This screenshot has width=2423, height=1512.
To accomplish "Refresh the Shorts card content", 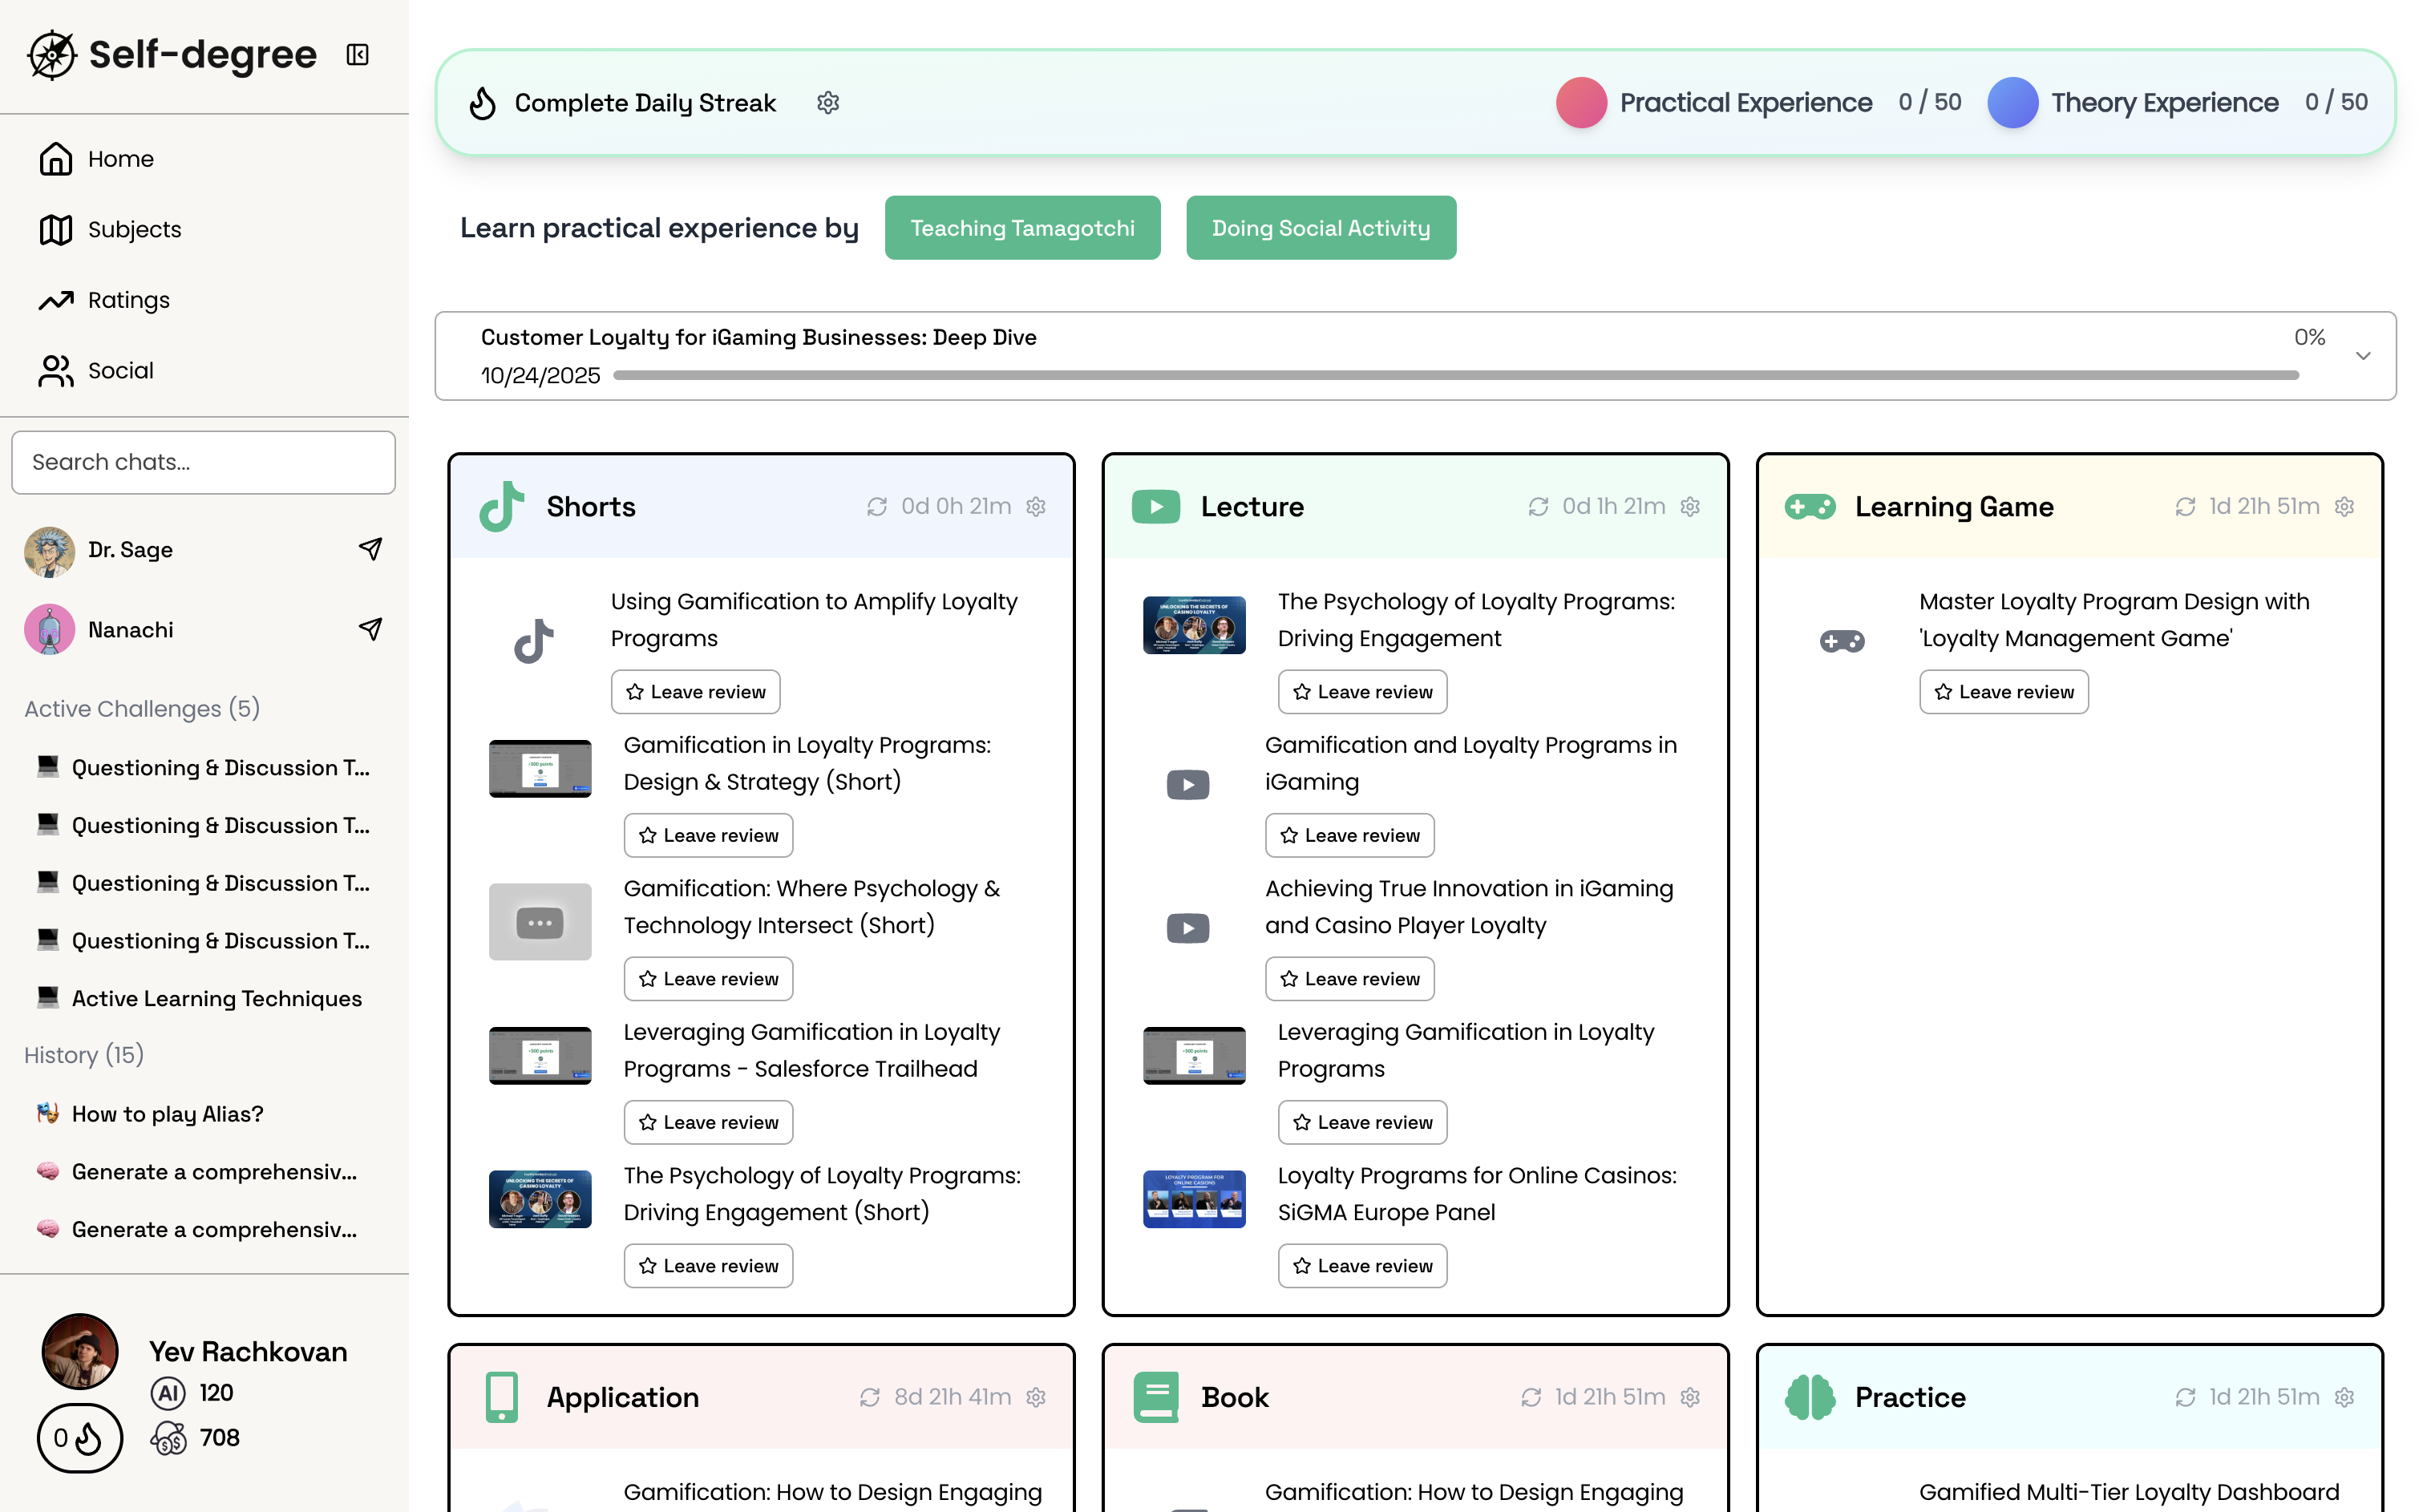I will coord(876,507).
